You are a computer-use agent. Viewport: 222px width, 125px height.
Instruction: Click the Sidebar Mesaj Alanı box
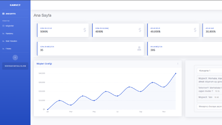15,66
